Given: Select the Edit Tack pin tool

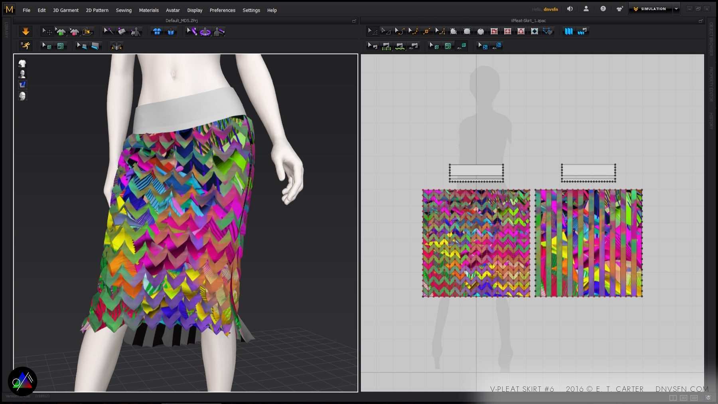Looking at the screenshot, I should 108,32.
